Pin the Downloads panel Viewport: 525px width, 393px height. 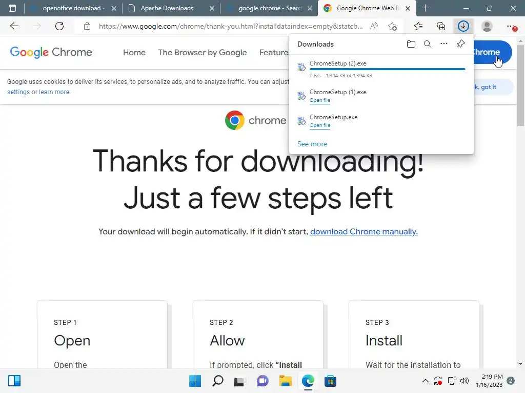tap(461, 44)
